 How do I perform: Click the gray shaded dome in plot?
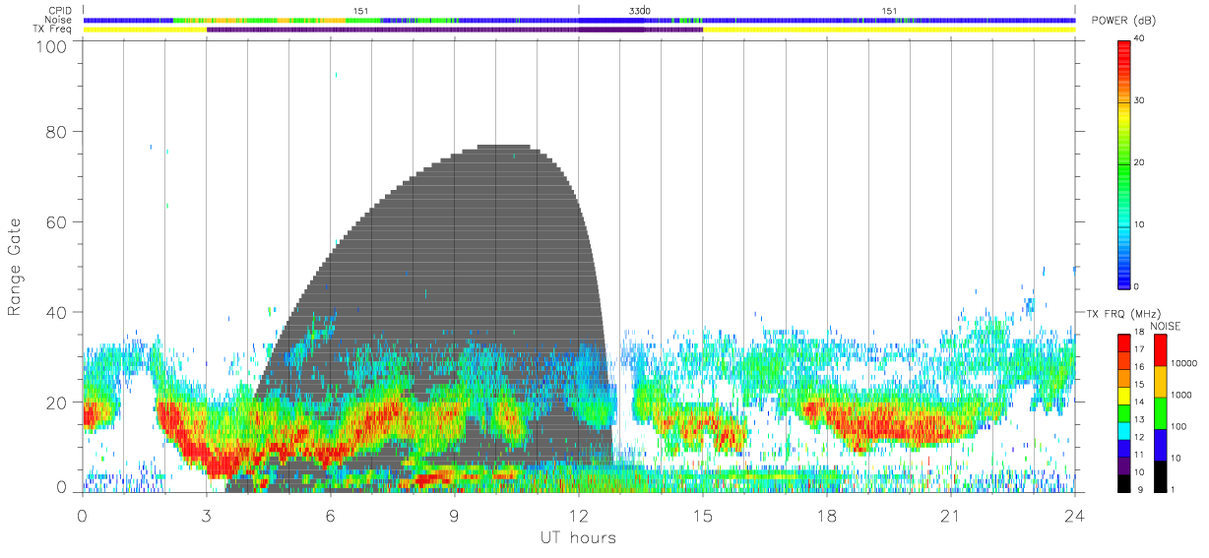[x=473, y=256]
